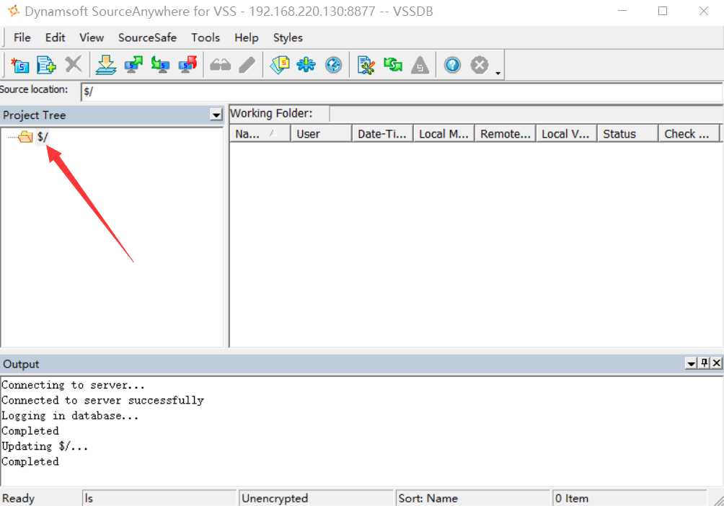Open the File menu
724x506 pixels.
click(x=22, y=37)
